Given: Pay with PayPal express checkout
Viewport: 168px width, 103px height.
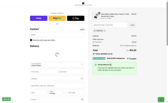Looking at the screenshot, I should pyautogui.click(x=57, y=18).
